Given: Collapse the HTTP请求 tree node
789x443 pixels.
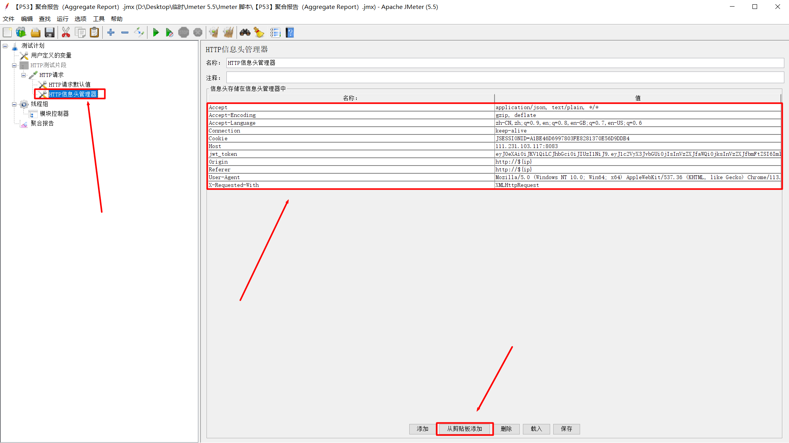Looking at the screenshot, I should 23,75.
